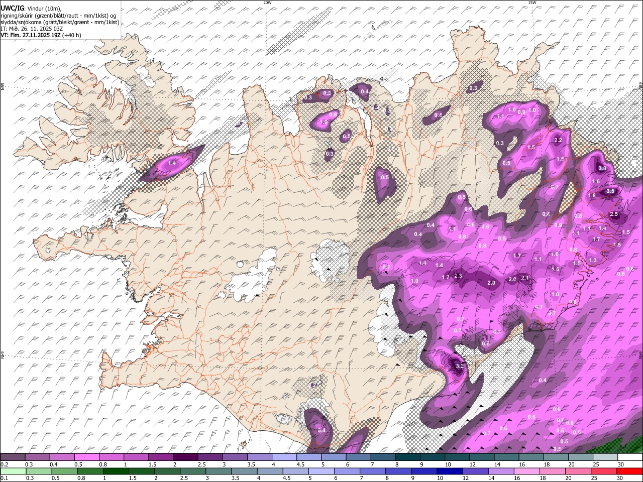Select the bright pink swatch between 0.5 and 0.8
Viewport: 643px width, 482px height.
point(87,457)
